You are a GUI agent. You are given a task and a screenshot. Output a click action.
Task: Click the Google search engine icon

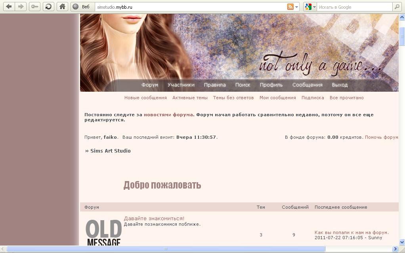(x=308, y=7)
